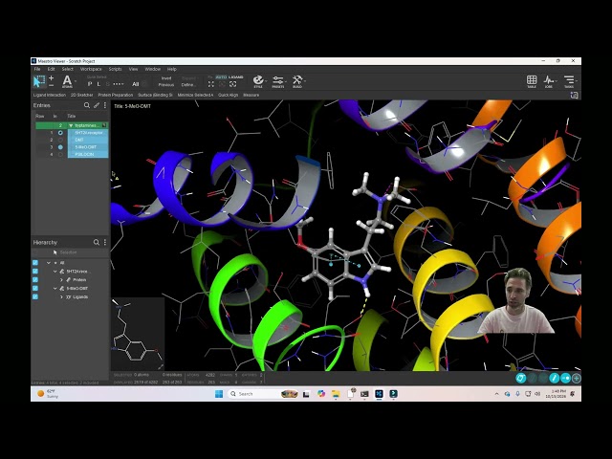The height and width of the screenshot is (459, 612).
Task: Open the Build tools icon
Action: coord(297,81)
